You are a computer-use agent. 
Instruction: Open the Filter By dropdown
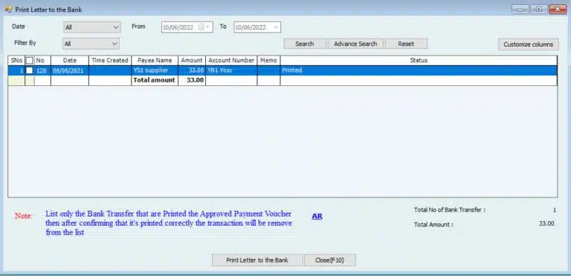click(91, 44)
